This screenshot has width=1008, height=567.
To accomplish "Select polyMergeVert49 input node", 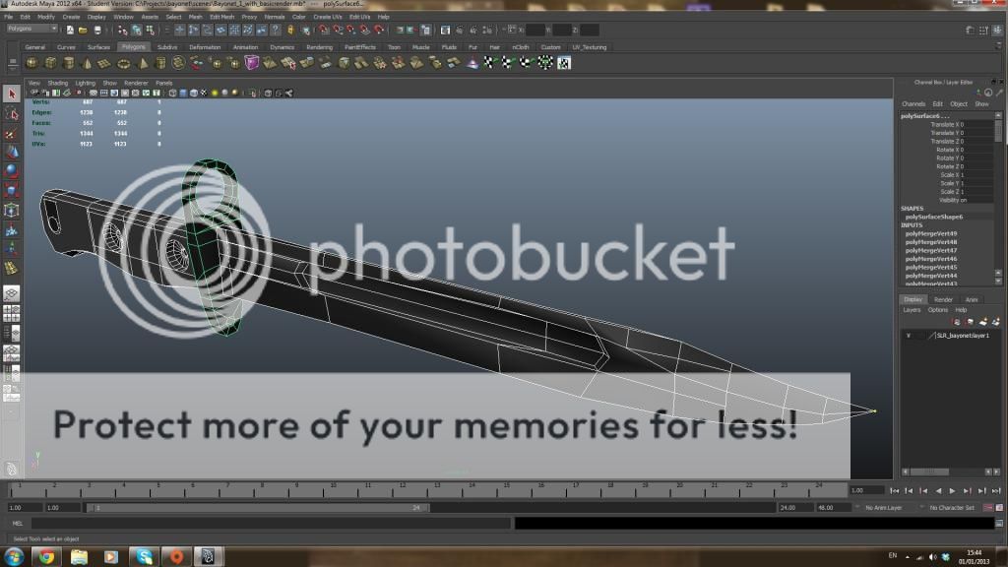I will 931,233.
